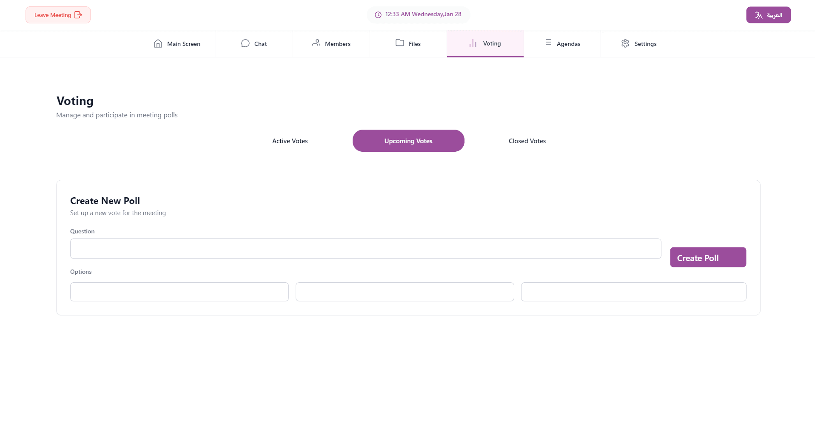Click the Main Screen home icon
Screen dimensions: 815x437
tap(158, 43)
